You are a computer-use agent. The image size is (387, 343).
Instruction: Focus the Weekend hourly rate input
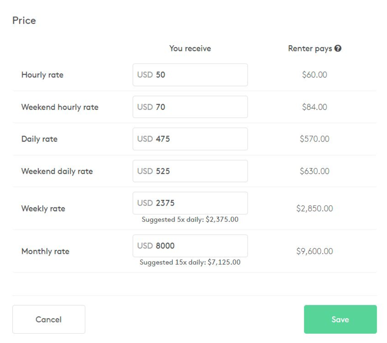190,107
